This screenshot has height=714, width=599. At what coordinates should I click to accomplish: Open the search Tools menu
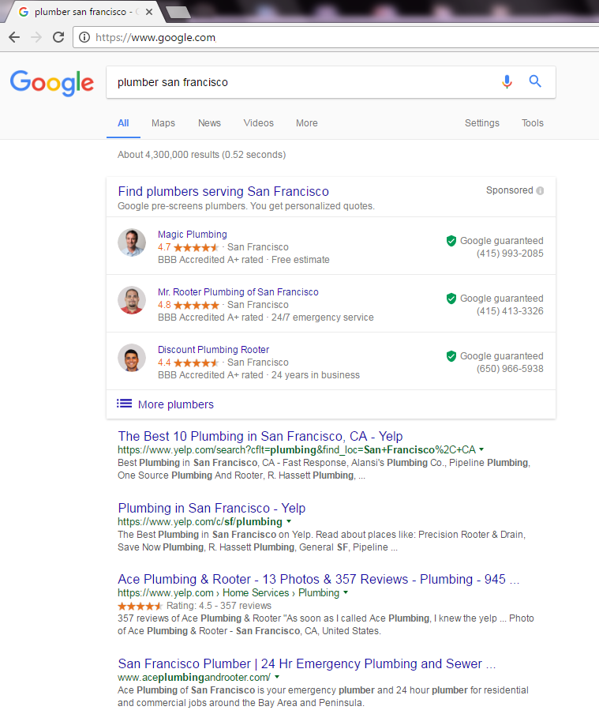click(x=533, y=123)
